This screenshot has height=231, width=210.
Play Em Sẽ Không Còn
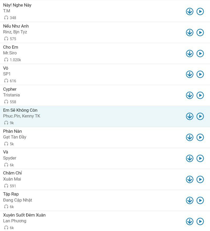(200, 116)
